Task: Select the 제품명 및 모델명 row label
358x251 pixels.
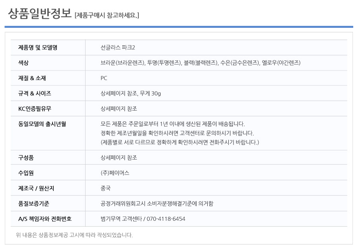Action: (x=38, y=47)
